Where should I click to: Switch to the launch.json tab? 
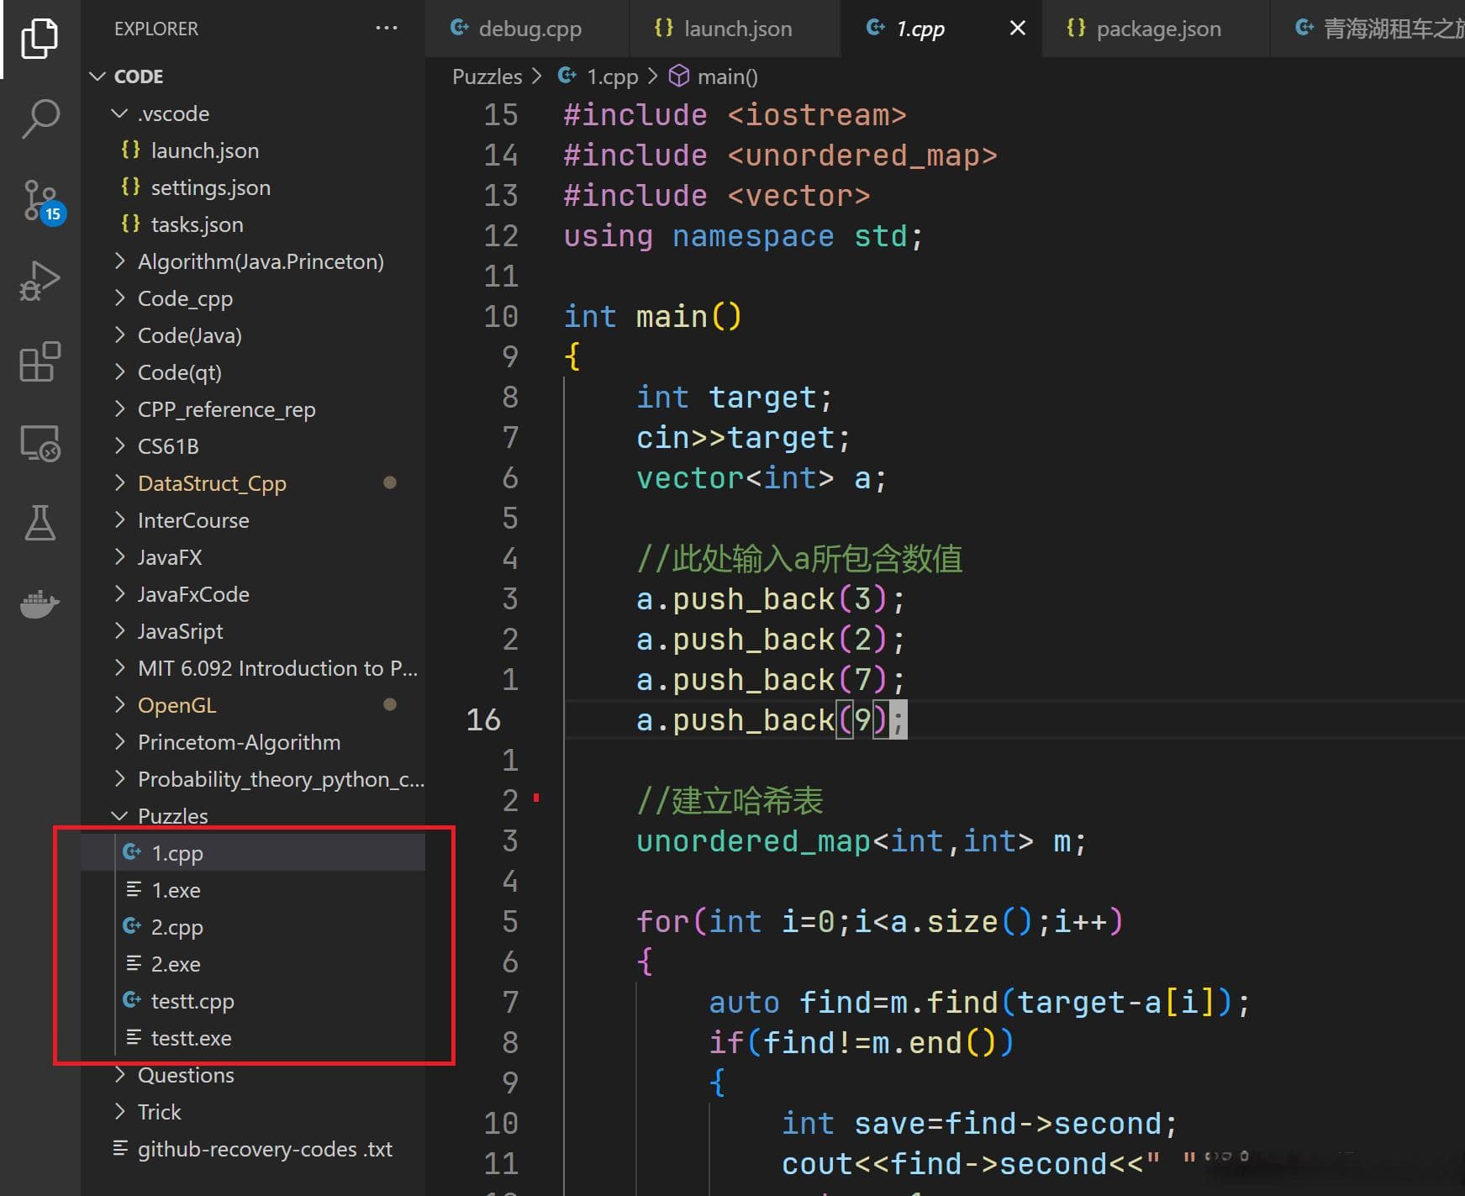click(x=734, y=29)
